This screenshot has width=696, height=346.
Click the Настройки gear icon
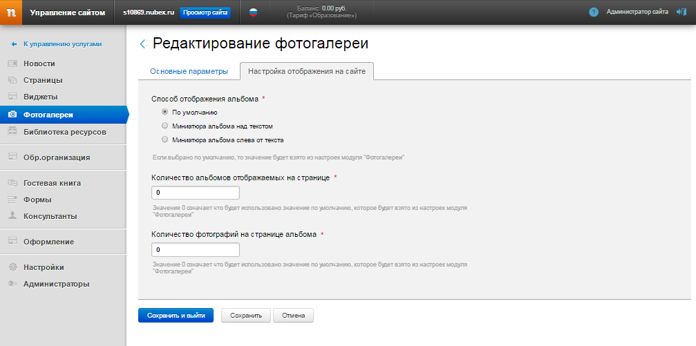pyautogui.click(x=12, y=267)
